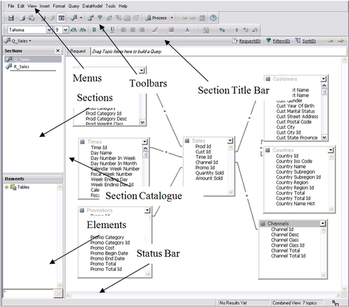Click the percent number format icon

(x=222, y=30)
